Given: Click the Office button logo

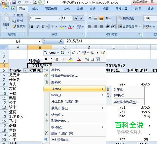Looking at the screenshot, I should 5,5.
